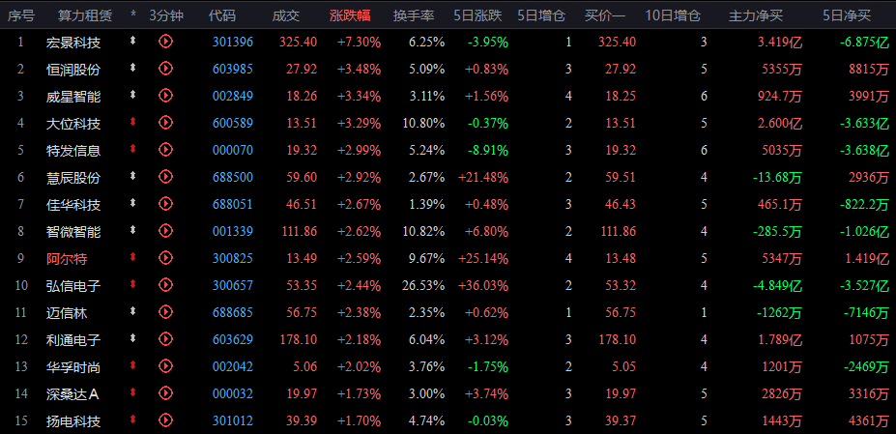Open 3-minute chart icon for 恒润股份
This screenshot has width=896, height=434.
[165, 69]
